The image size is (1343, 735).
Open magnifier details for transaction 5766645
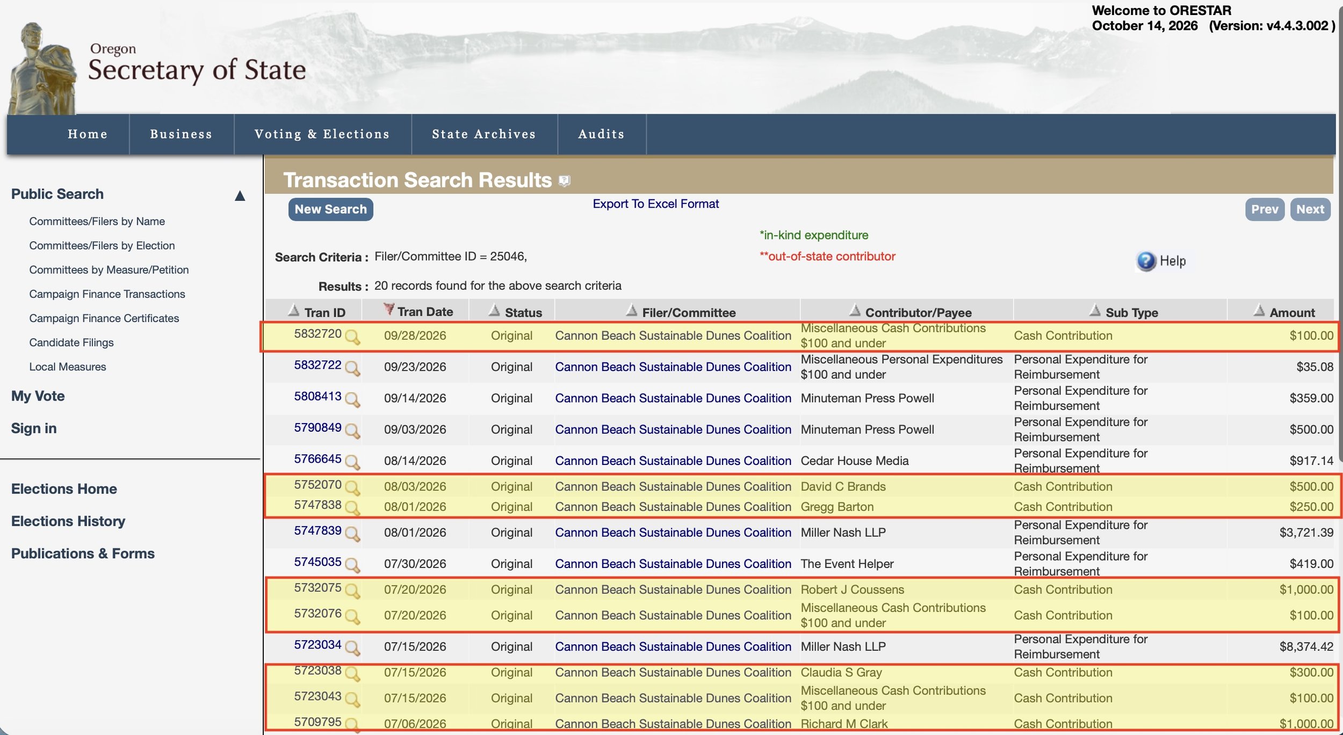[352, 462]
